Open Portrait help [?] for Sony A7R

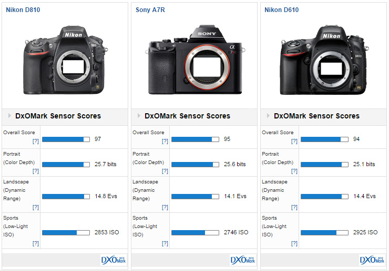[165, 171]
